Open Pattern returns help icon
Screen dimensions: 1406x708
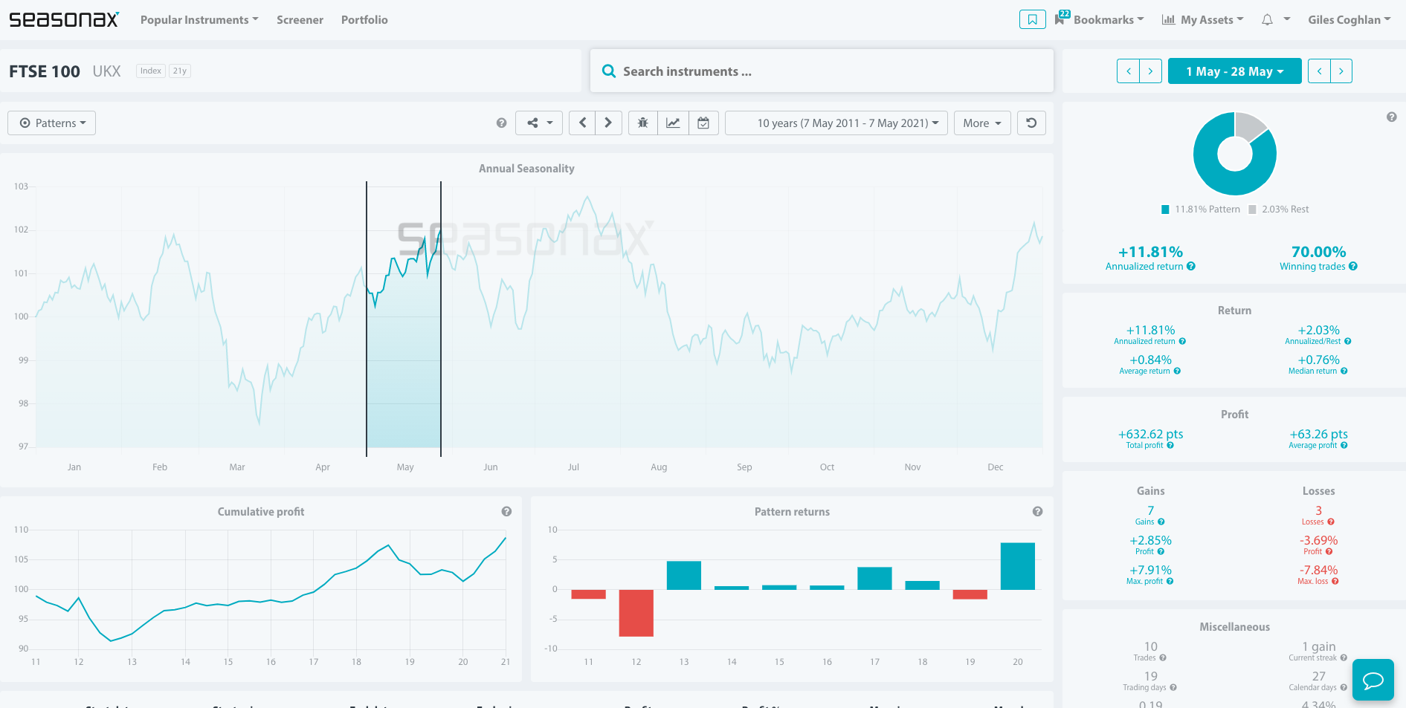[1037, 512]
